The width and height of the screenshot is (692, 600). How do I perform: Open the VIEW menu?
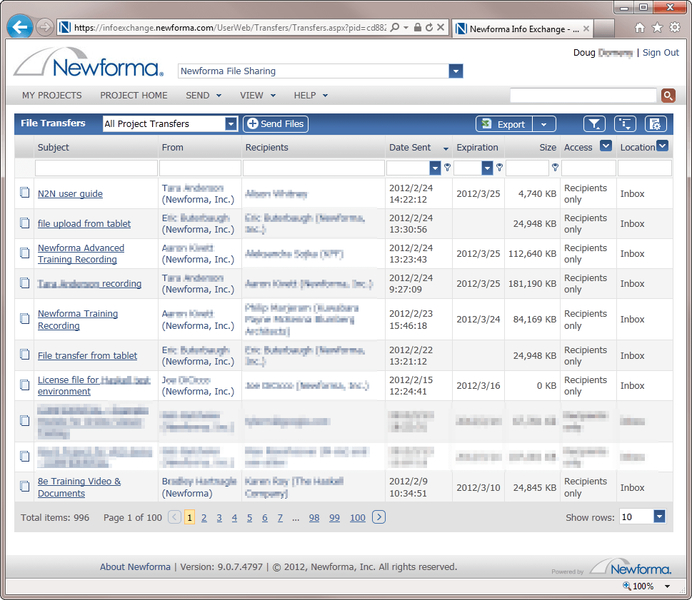pyautogui.click(x=258, y=95)
